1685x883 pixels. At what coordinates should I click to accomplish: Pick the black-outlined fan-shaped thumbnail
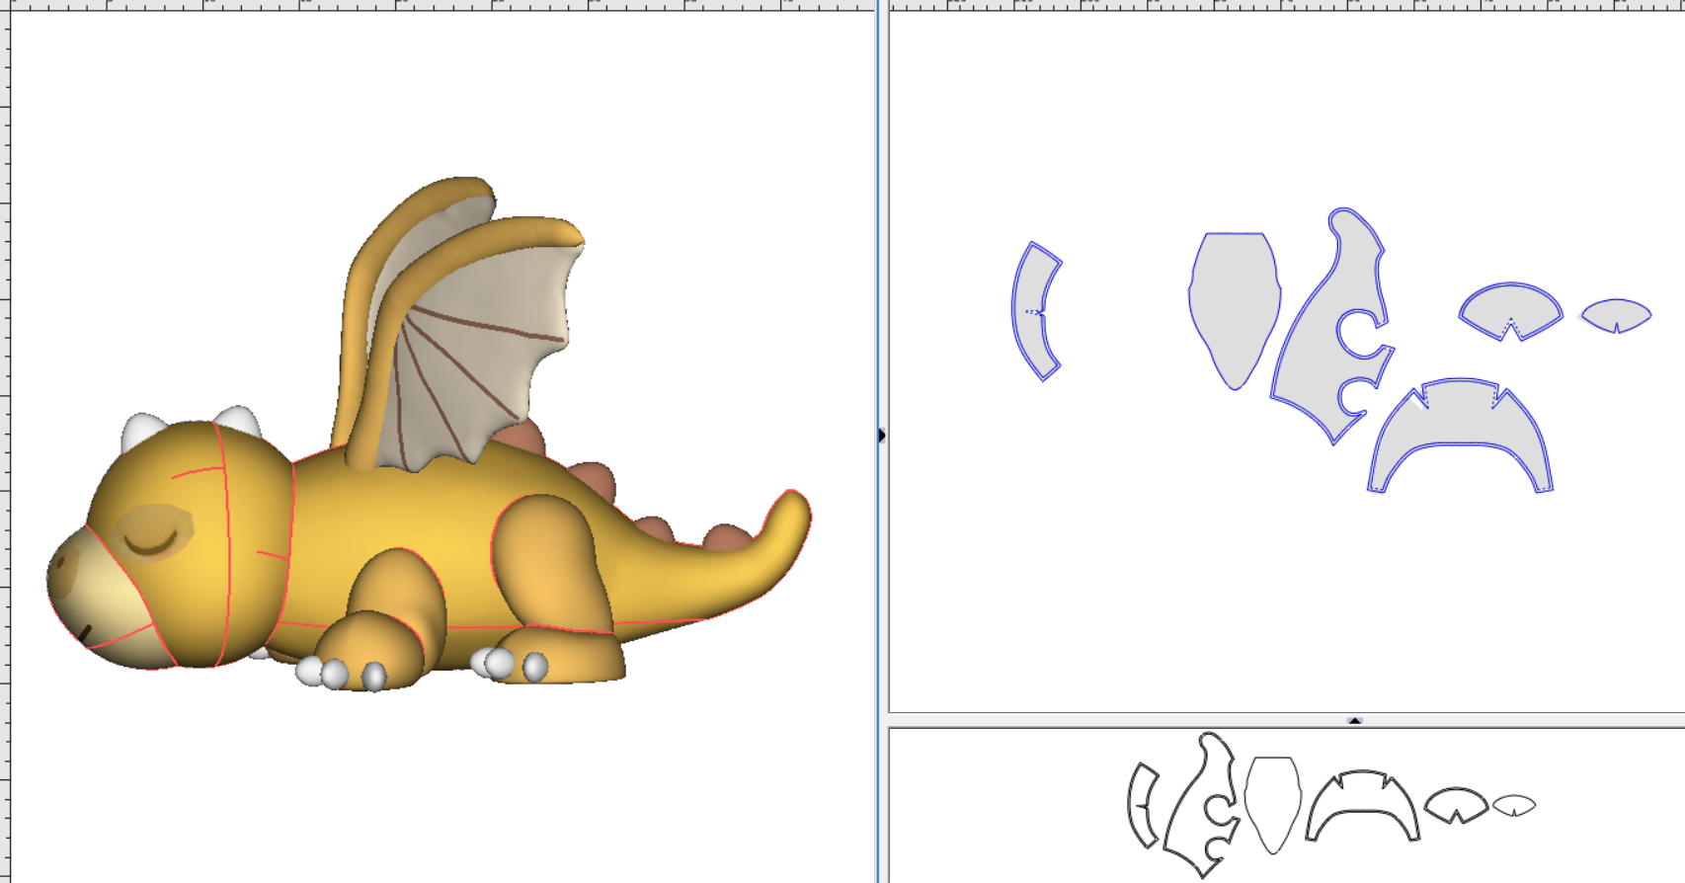[x=1456, y=804]
